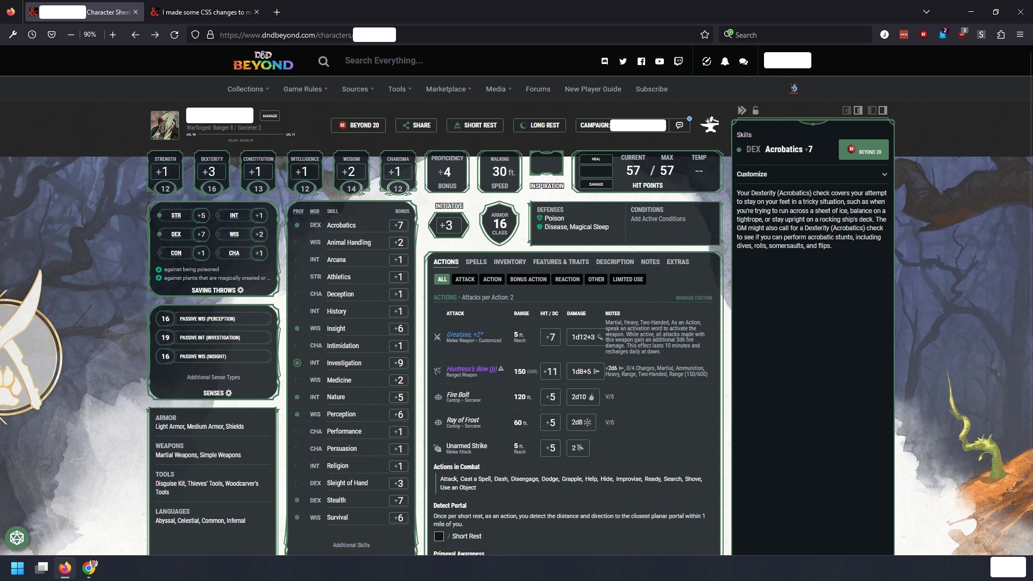
Task: Open Features & Traits tab
Action: pyautogui.click(x=561, y=262)
